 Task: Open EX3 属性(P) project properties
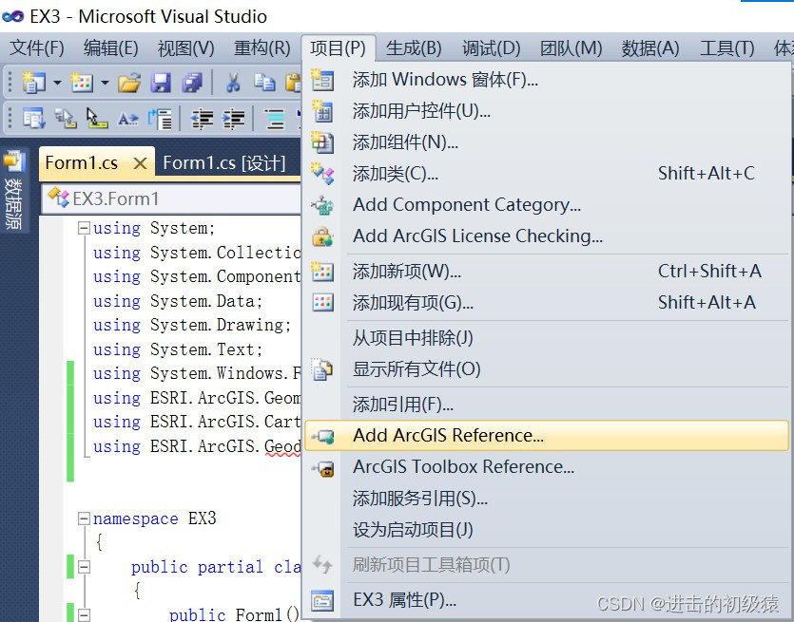click(404, 600)
